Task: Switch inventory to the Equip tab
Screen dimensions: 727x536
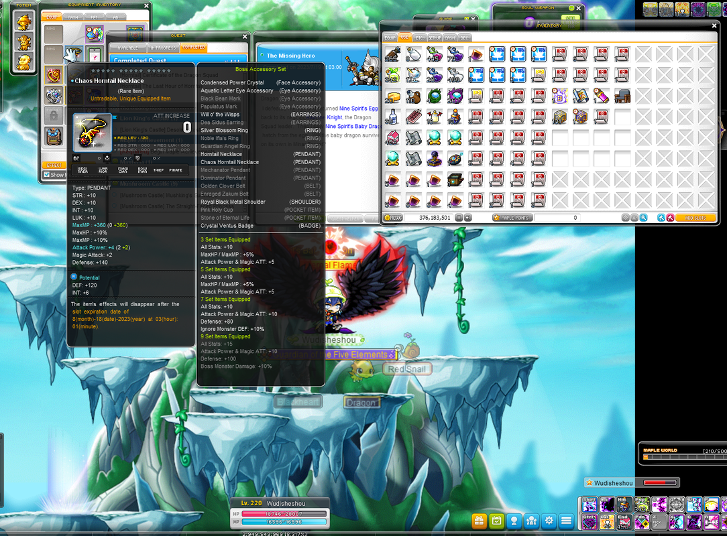Action: [390, 38]
